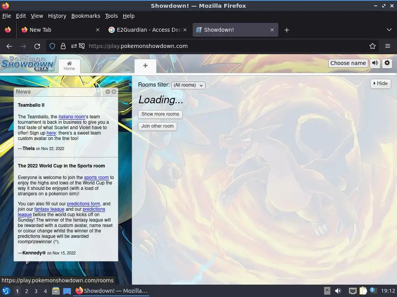Screen dimensions: 397x297
Task: Switch to workspace 1
Action: click(17, 291)
